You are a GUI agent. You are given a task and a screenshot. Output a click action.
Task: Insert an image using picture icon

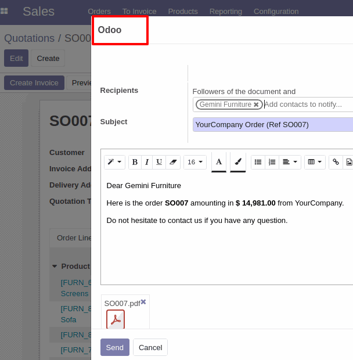point(348,162)
